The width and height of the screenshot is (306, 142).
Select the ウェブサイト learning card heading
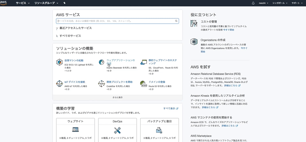(75, 121)
